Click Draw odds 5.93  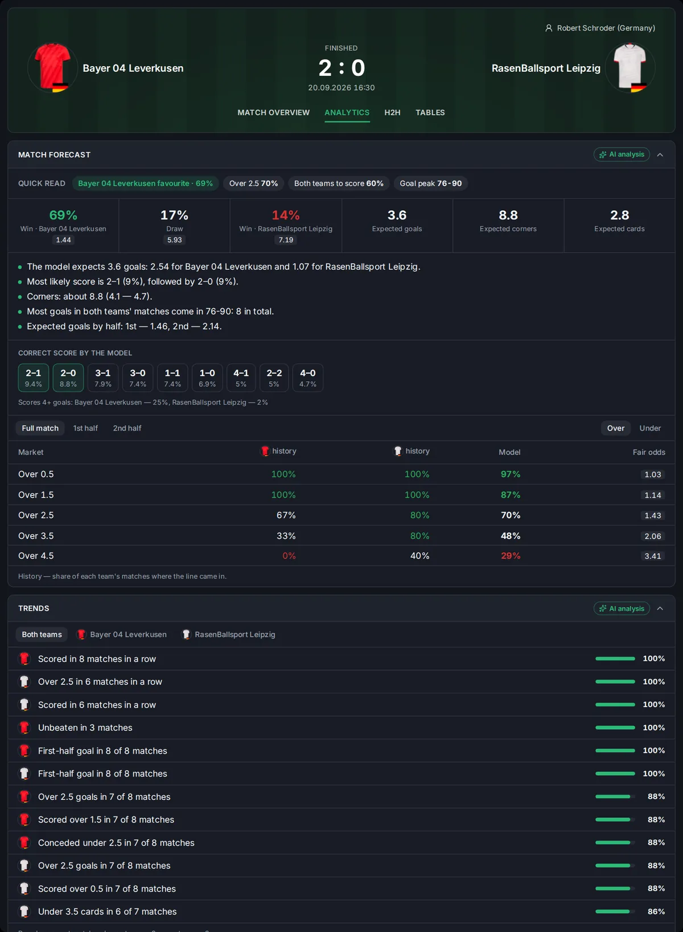175,240
